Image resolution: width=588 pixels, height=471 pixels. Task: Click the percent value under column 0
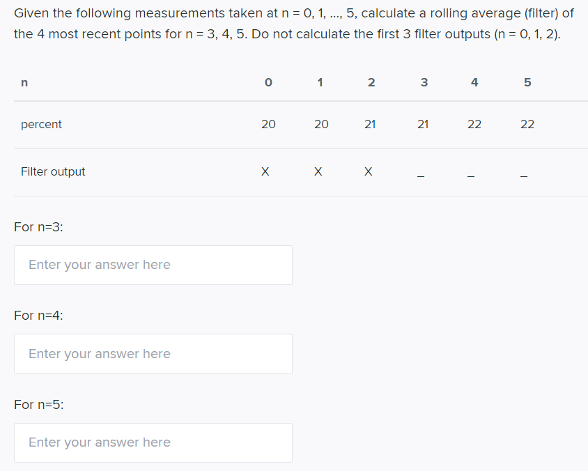coord(268,124)
